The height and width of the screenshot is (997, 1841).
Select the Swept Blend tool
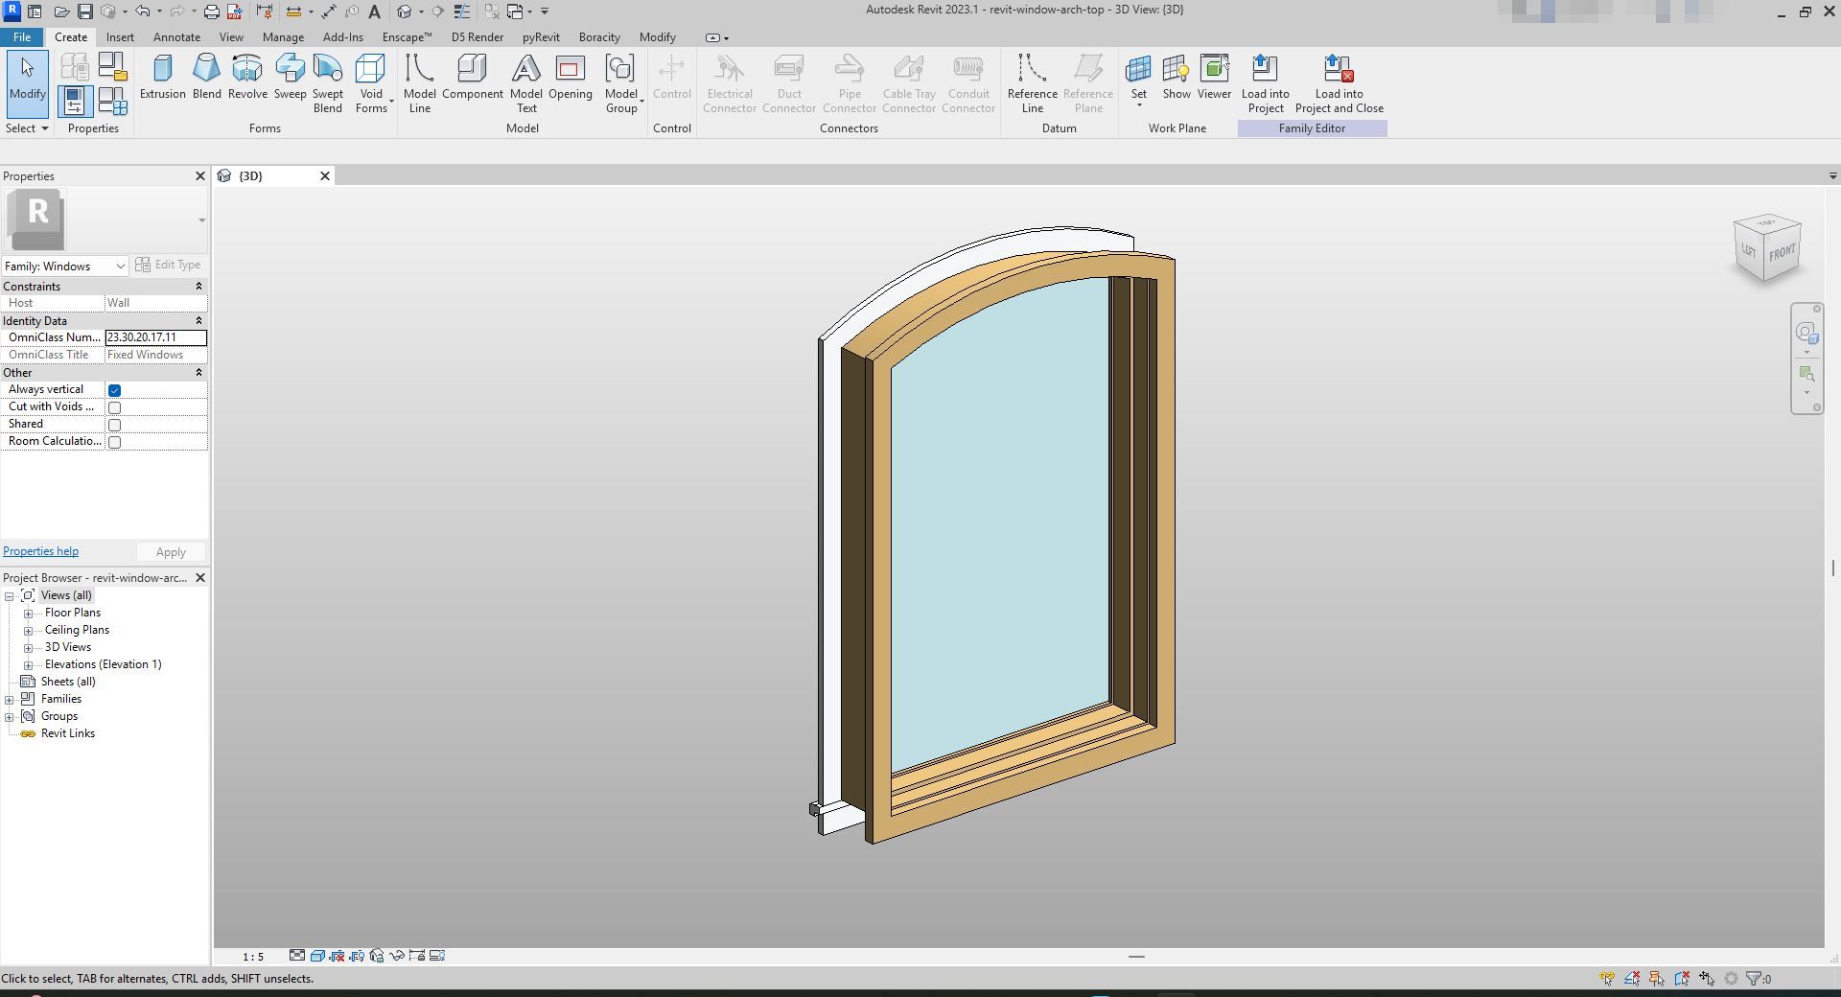point(327,83)
